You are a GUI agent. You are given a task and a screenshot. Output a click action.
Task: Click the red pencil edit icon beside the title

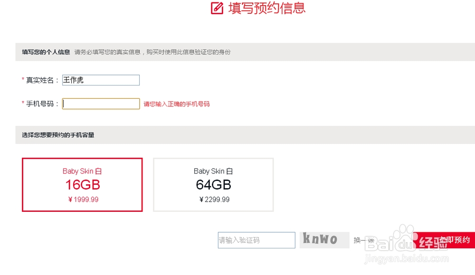coord(216,8)
